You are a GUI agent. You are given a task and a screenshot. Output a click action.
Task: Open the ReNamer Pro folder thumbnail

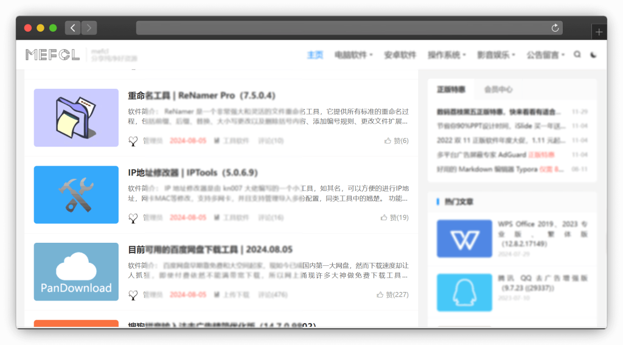click(x=76, y=117)
